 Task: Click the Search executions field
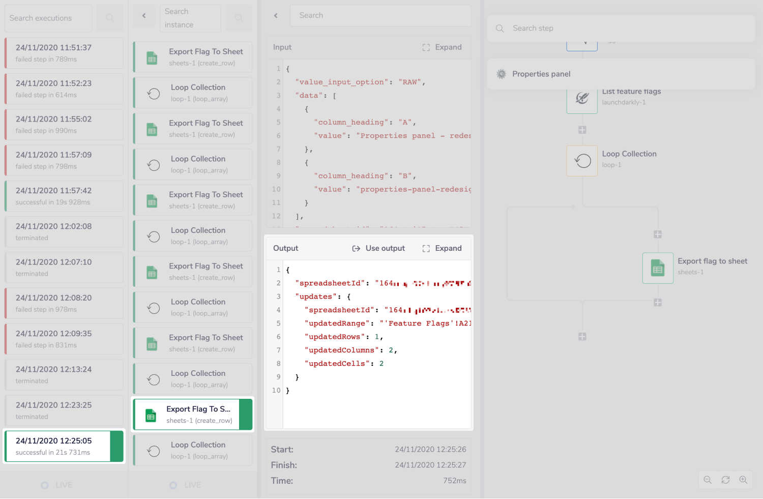point(49,18)
